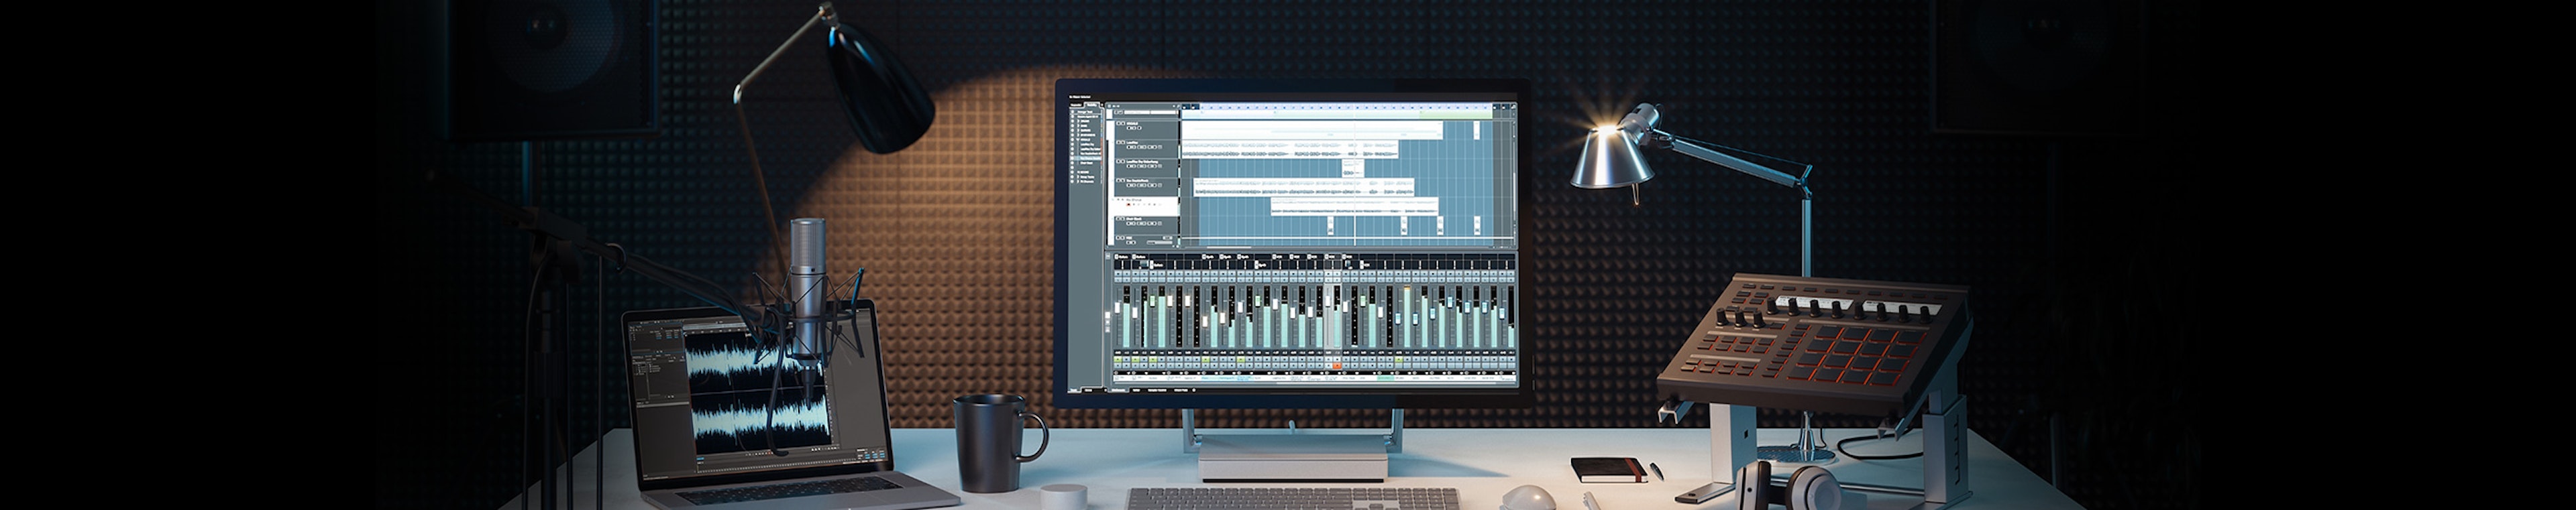Open the Chord Pads tab in the lower zone
The height and width of the screenshot is (510, 2576).
(1180, 390)
